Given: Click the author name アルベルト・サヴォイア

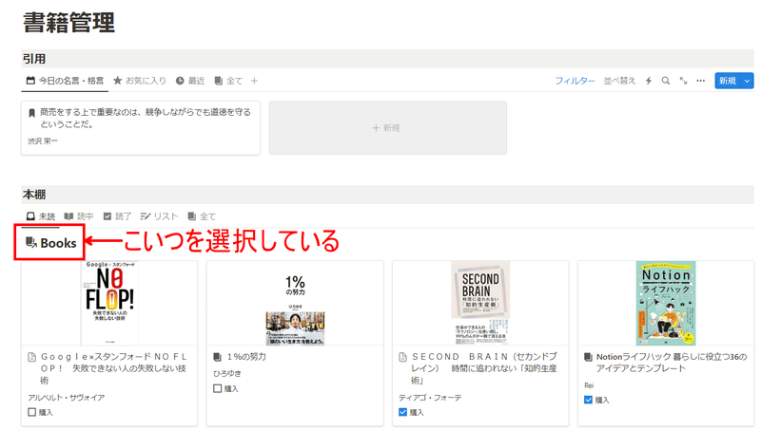Looking at the screenshot, I should [x=66, y=398].
